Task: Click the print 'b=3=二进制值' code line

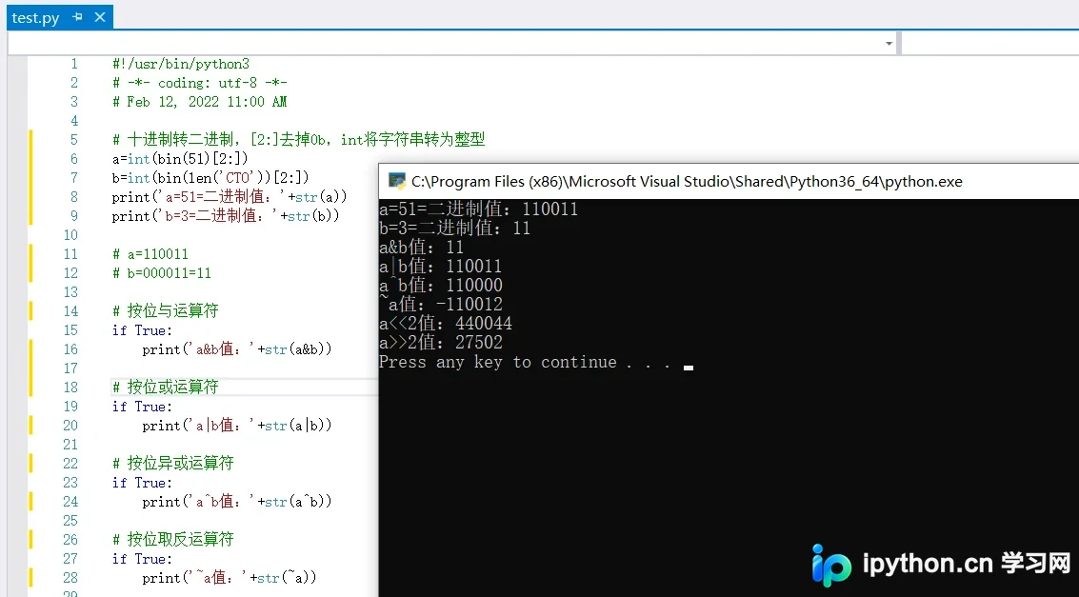Action: tap(226, 216)
